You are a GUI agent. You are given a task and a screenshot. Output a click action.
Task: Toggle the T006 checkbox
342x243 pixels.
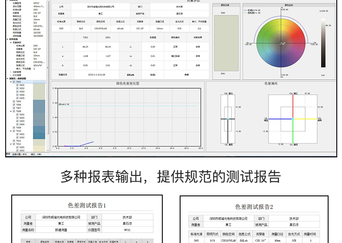pyautogui.click(x=14, y=105)
